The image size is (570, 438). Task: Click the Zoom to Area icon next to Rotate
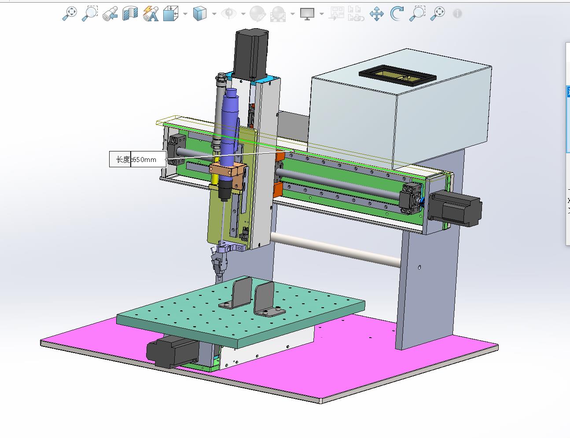click(x=417, y=14)
